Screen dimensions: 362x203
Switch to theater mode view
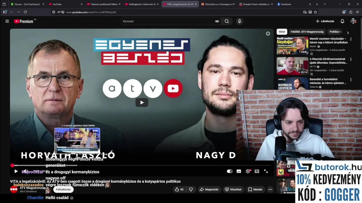[257, 171]
